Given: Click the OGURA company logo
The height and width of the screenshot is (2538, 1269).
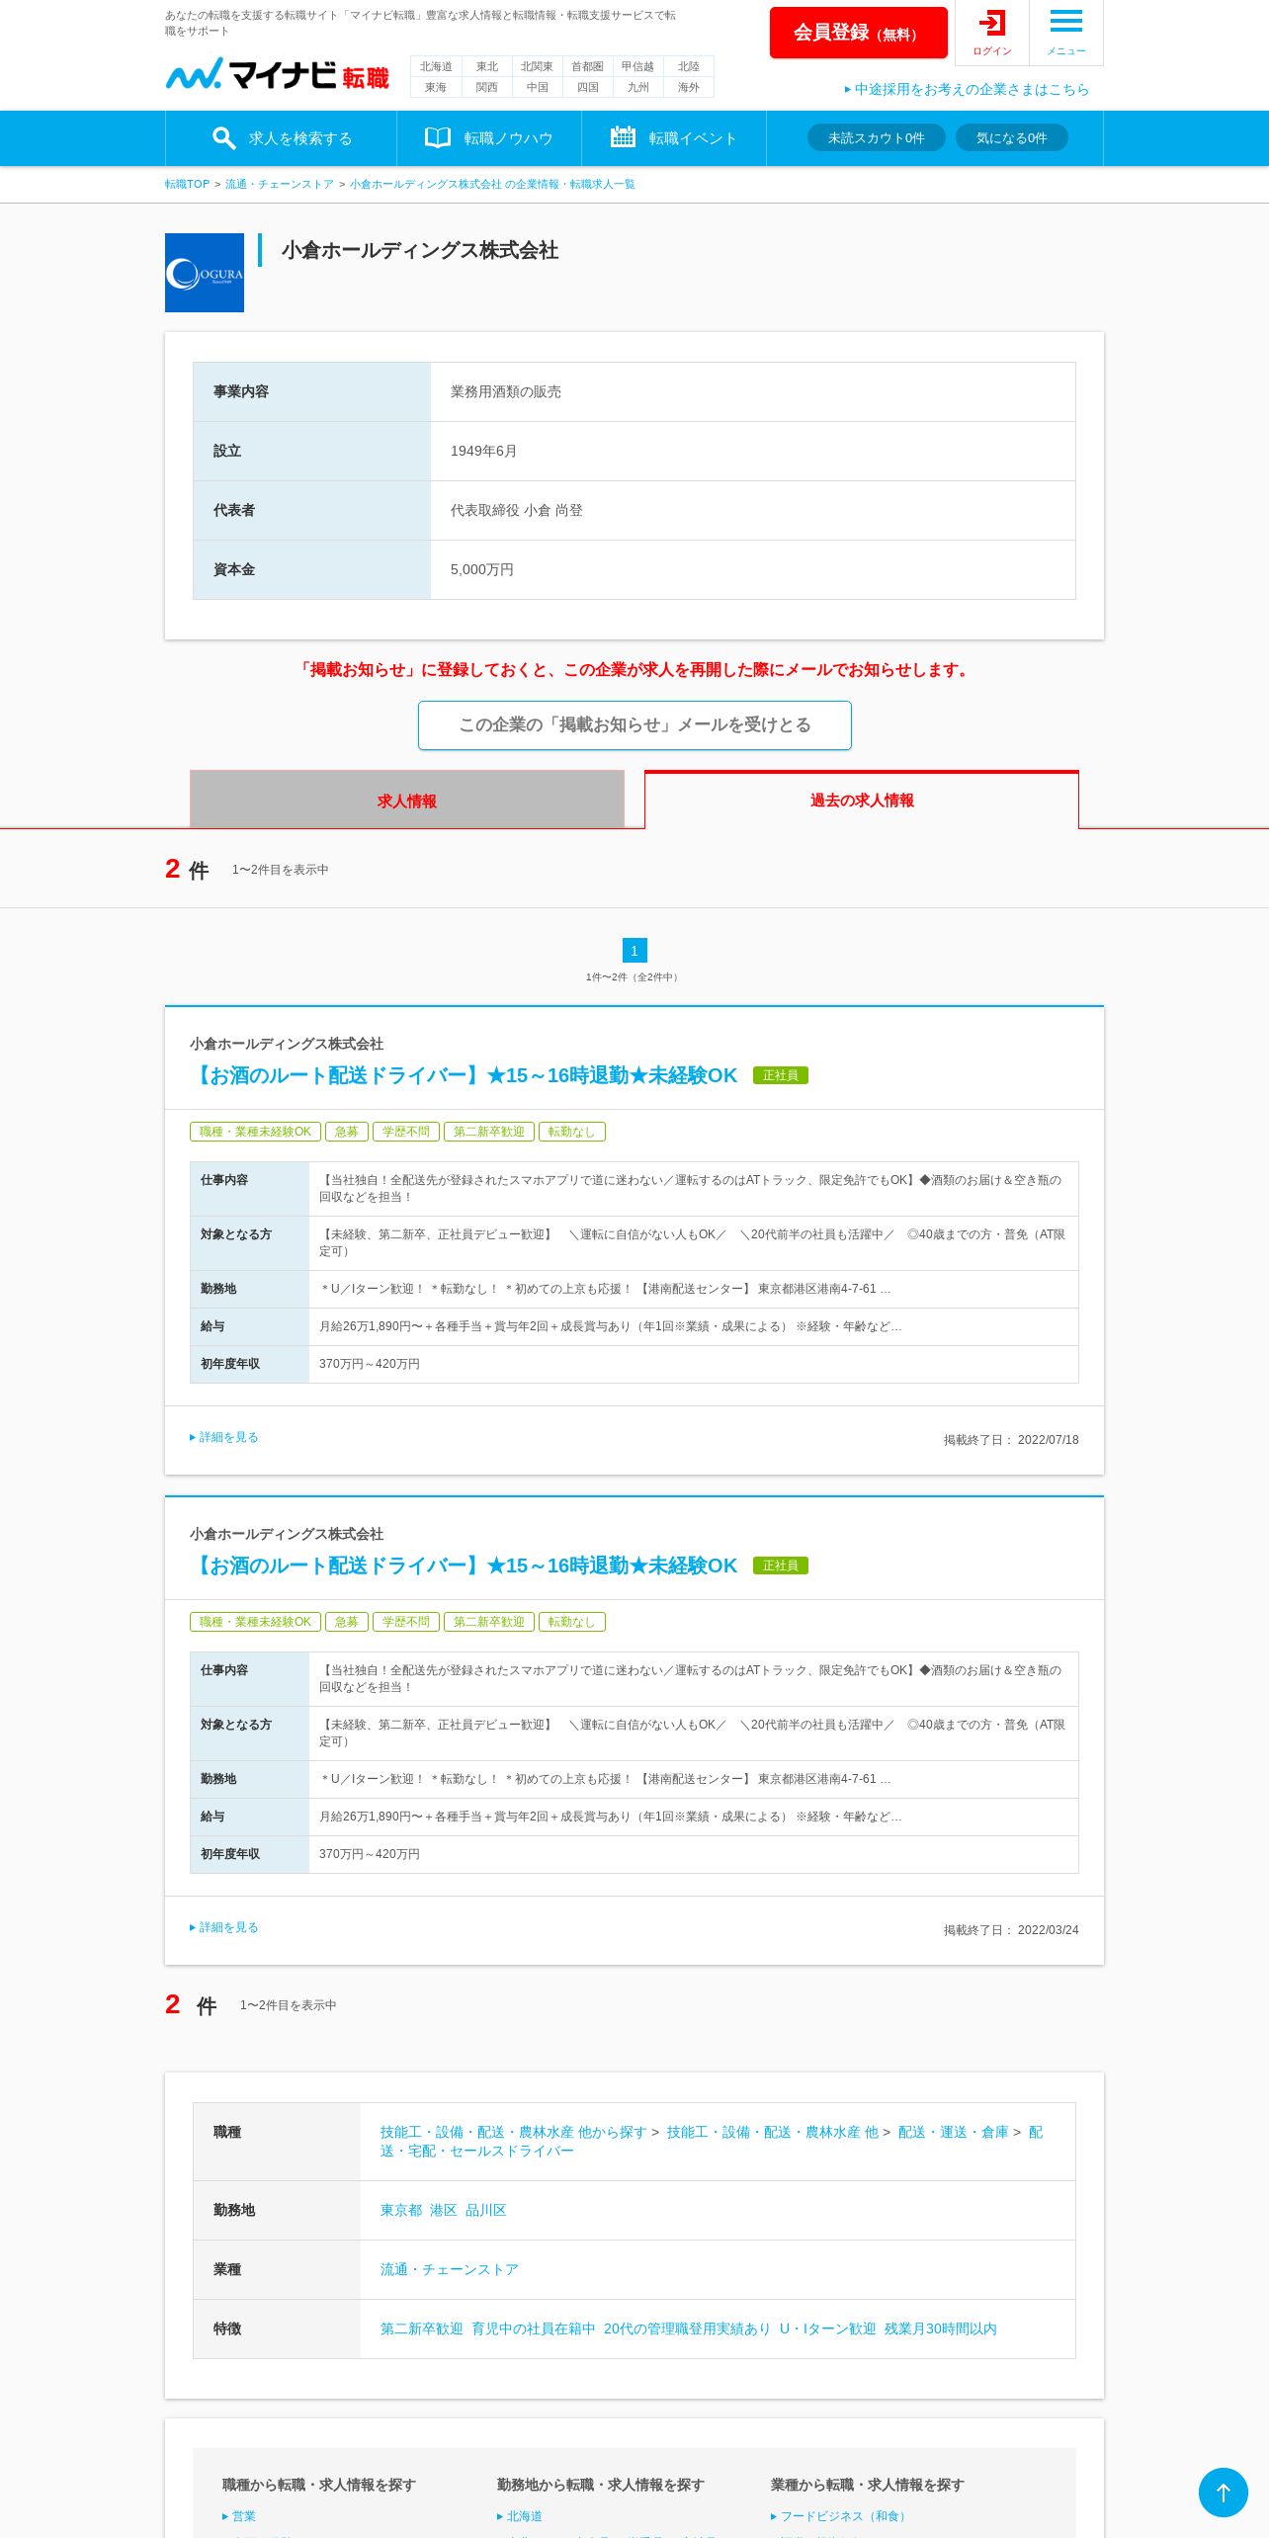Looking at the screenshot, I should tap(205, 273).
